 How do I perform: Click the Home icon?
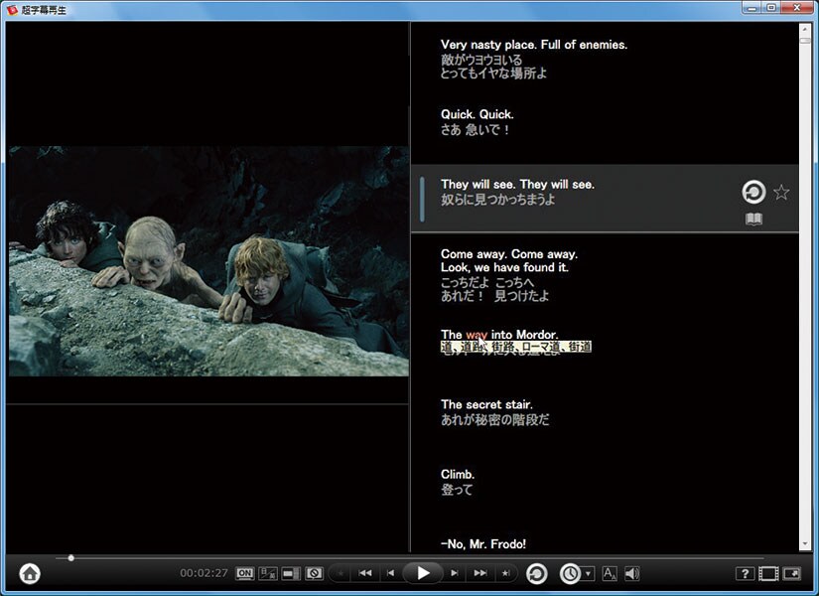30,573
